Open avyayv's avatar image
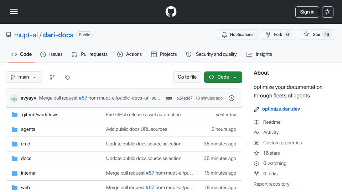The image size is (342, 192). pyautogui.click(x=14, y=98)
